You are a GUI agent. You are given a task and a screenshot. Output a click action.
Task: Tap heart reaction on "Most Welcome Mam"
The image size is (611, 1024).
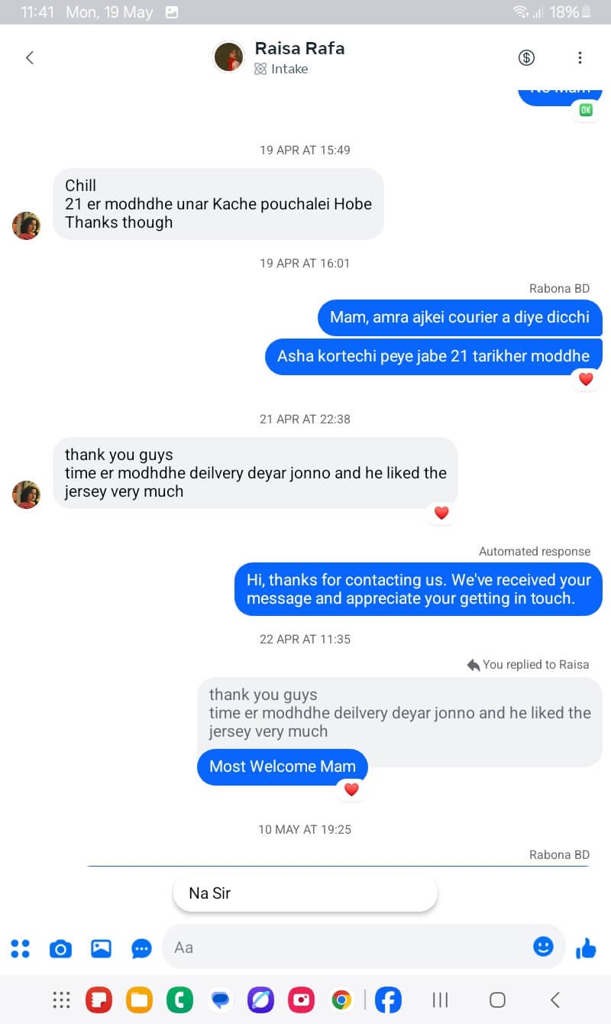[351, 789]
